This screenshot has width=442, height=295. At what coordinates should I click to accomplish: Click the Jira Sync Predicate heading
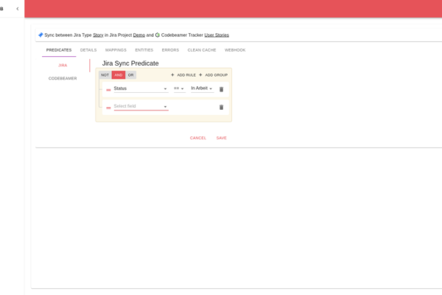click(130, 63)
